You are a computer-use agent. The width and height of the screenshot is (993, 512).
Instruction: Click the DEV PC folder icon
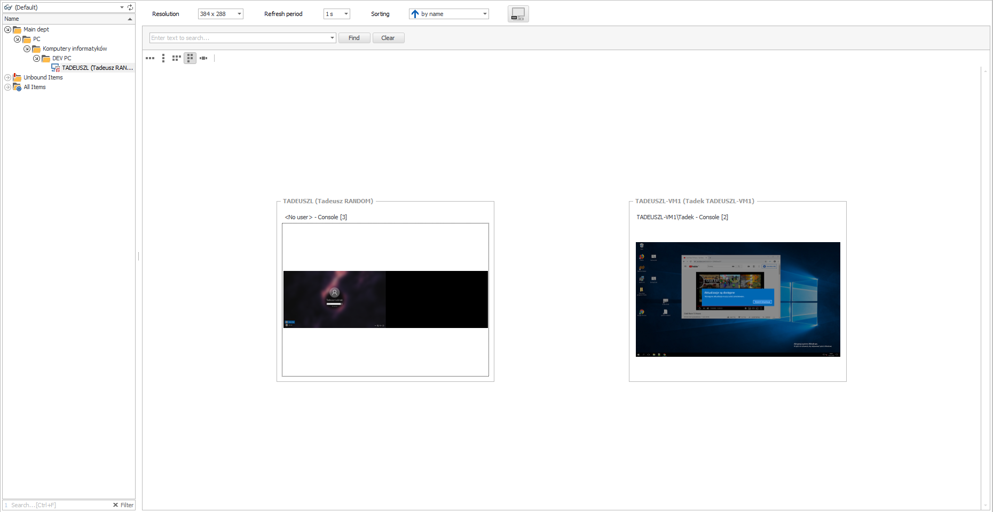[x=46, y=58]
